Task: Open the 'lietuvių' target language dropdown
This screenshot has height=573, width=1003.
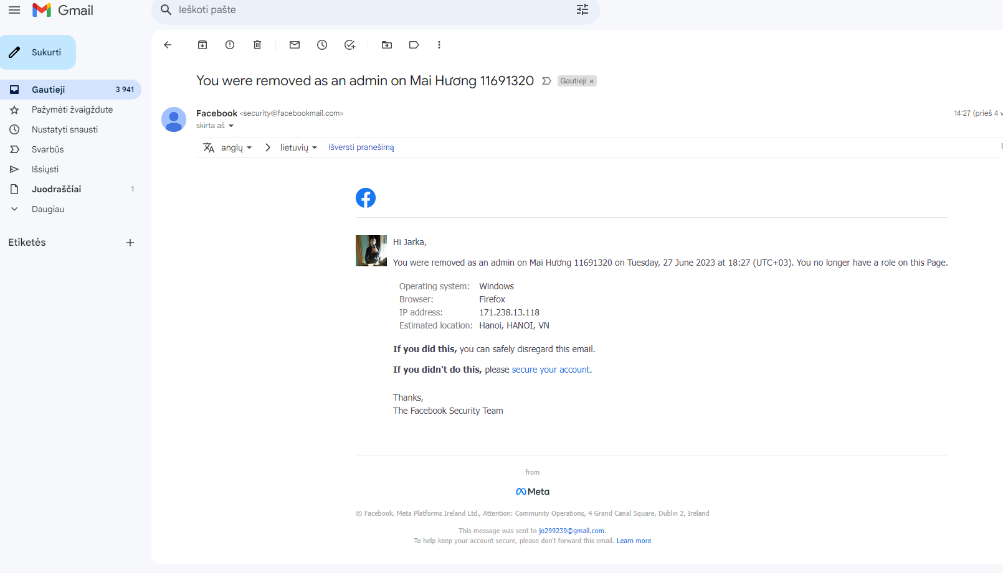Action: click(298, 147)
